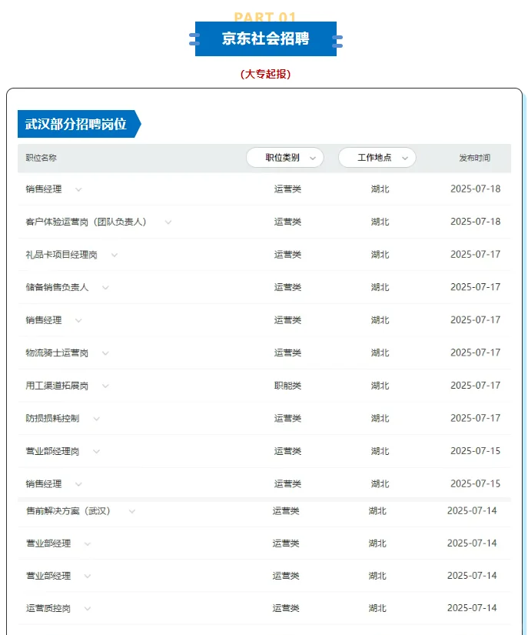Click date 2025-07-17 in 礼品卡项目经理岗 row
Image resolution: width=528 pixels, height=635 pixels.
tap(476, 254)
